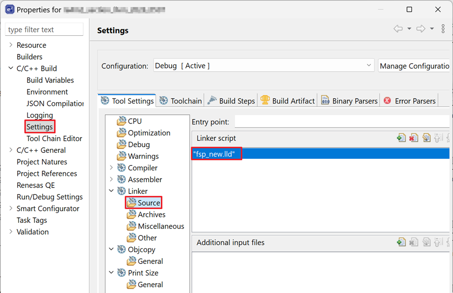Expand the Resource node
Viewport: 453px width, 293px height.
(x=11, y=45)
